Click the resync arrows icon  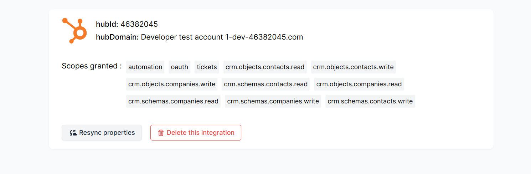[x=73, y=133]
